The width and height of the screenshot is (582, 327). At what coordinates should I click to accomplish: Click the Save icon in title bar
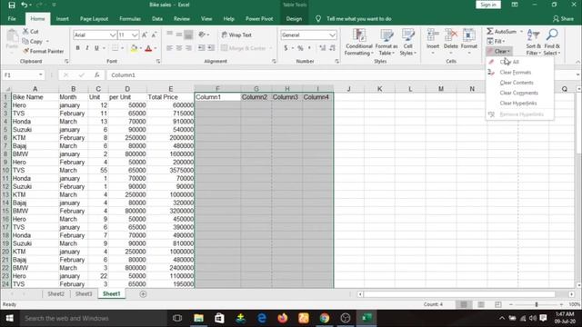pyautogui.click(x=12, y=5)
